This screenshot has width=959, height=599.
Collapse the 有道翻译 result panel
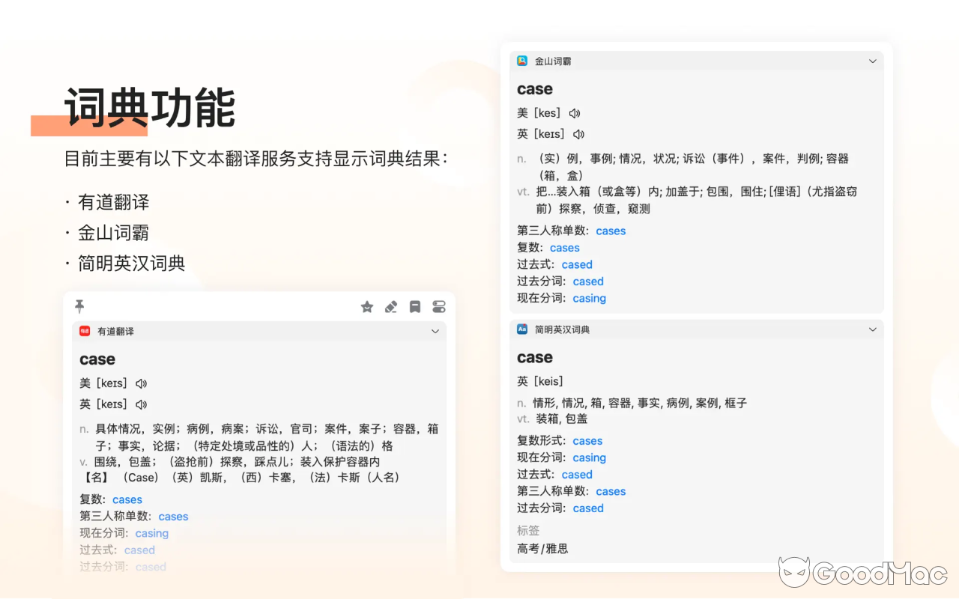436,331
